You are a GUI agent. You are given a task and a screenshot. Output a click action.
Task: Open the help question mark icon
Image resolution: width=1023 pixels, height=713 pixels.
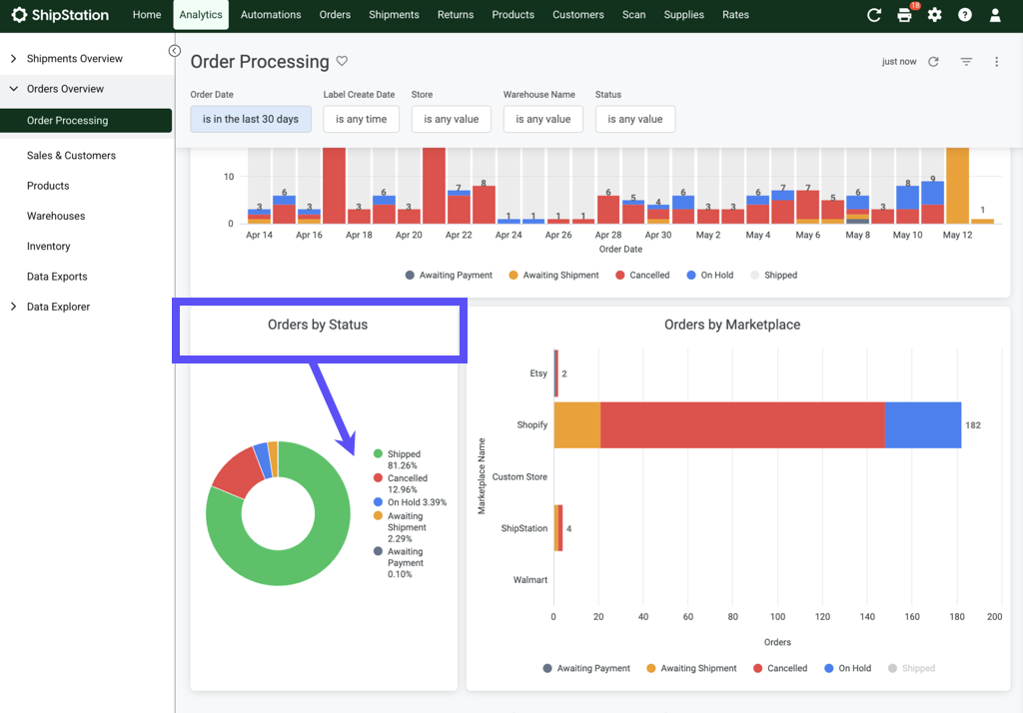pos(964,14)
